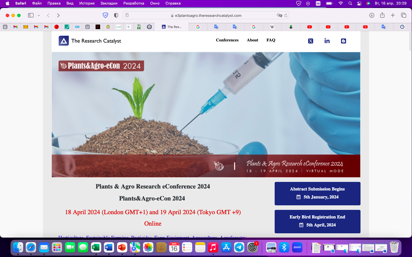Open Siri from the menu bar
412x257 pixels.
[x=368, y=3]
